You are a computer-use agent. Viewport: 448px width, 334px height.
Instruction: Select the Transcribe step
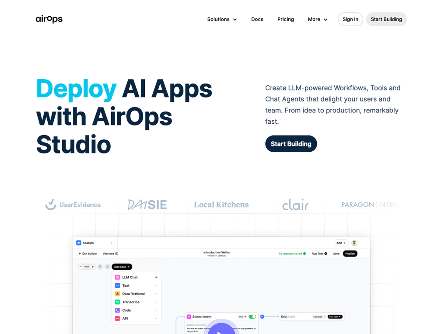pos(136,302)
